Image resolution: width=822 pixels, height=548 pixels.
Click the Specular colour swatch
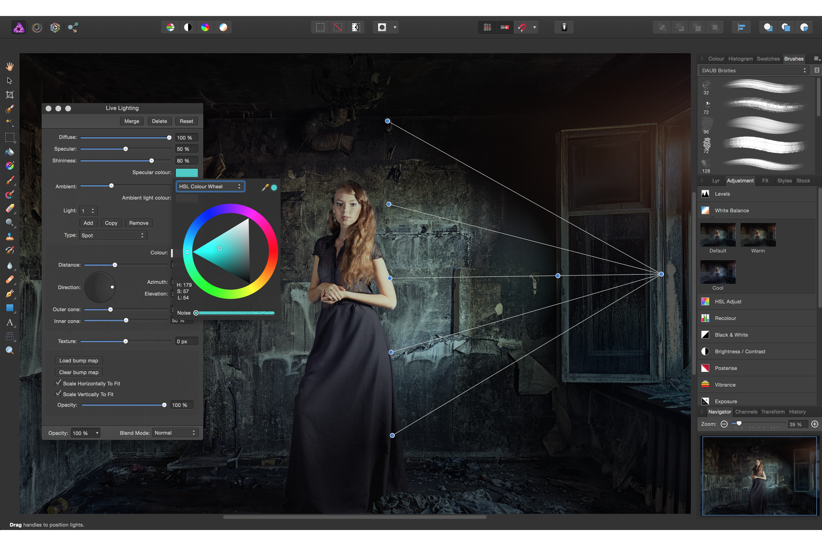[x=187, y=173]
